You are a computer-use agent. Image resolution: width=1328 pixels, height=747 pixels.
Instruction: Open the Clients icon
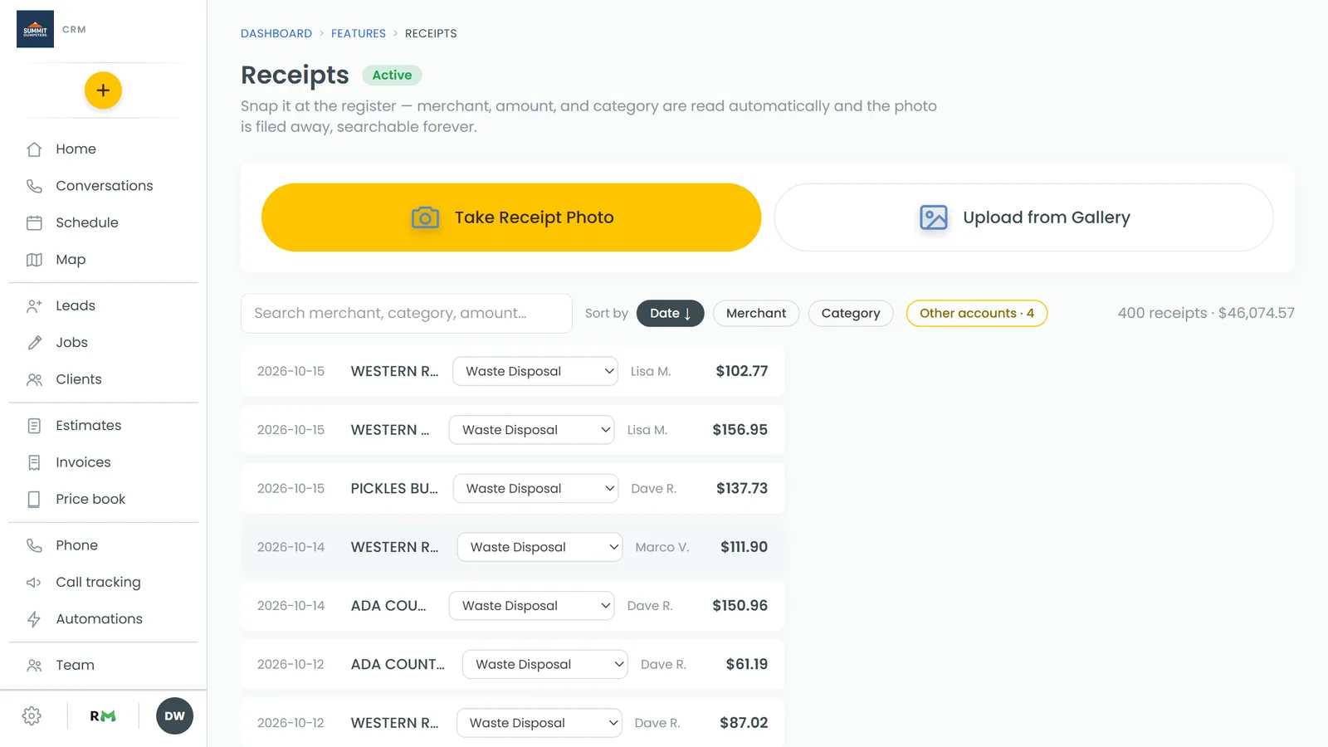pyautogui.click(x=34, y=379)
